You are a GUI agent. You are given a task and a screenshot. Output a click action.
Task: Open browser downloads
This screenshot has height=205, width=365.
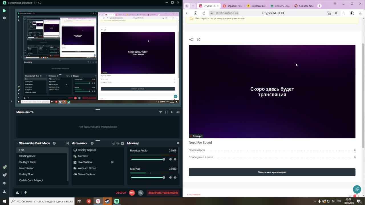360,13
